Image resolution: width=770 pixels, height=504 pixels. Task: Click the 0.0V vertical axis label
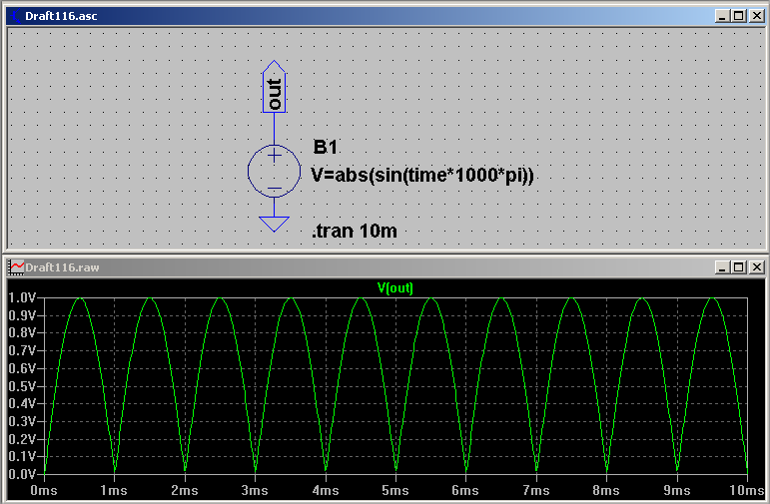coord(22,474)
